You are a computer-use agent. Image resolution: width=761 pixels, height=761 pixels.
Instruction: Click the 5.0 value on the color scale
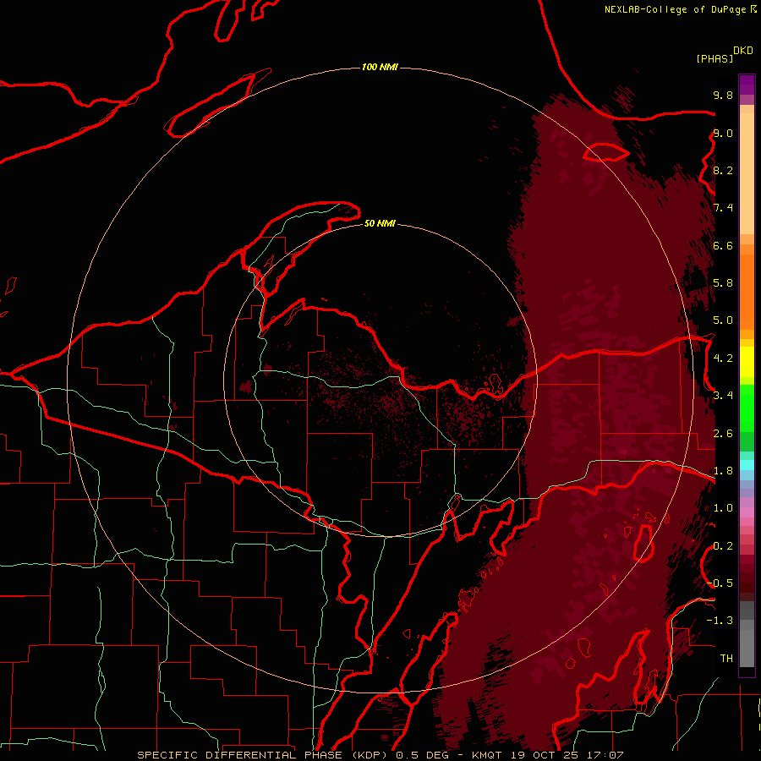pyautogui.click(x=723, y=320)
